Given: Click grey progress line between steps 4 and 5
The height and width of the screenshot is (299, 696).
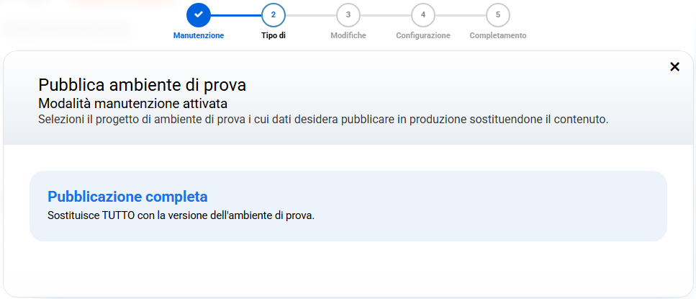Looking at the screenshot, I should [461, 14].
